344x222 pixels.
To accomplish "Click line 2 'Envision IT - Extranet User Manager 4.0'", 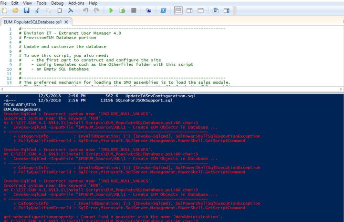I will pyautogui.click(x=73, y=33).
